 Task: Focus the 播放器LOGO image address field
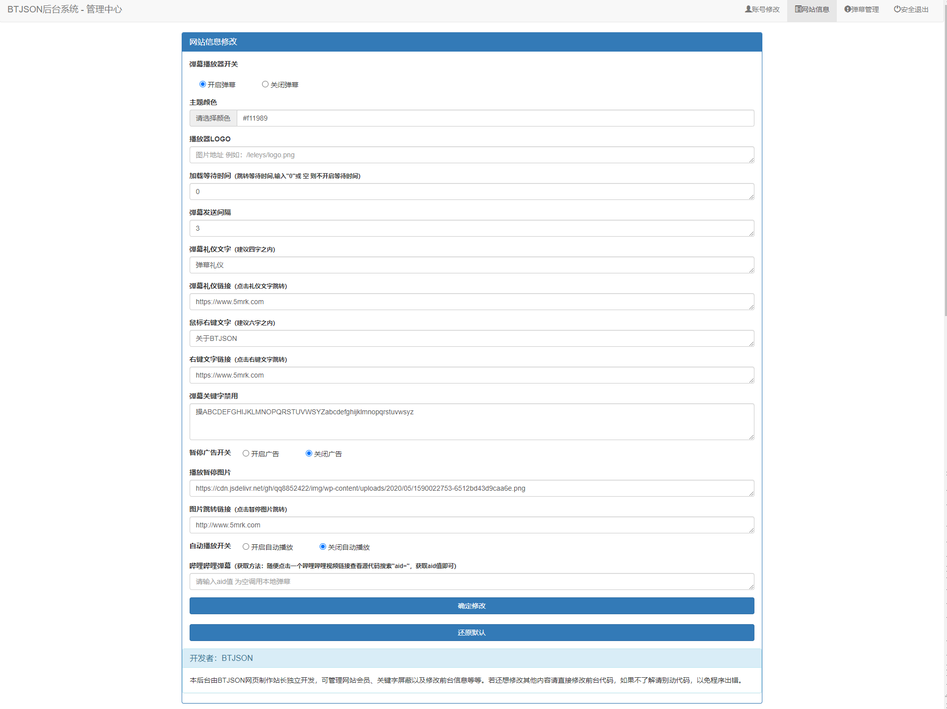pos(472,155)
